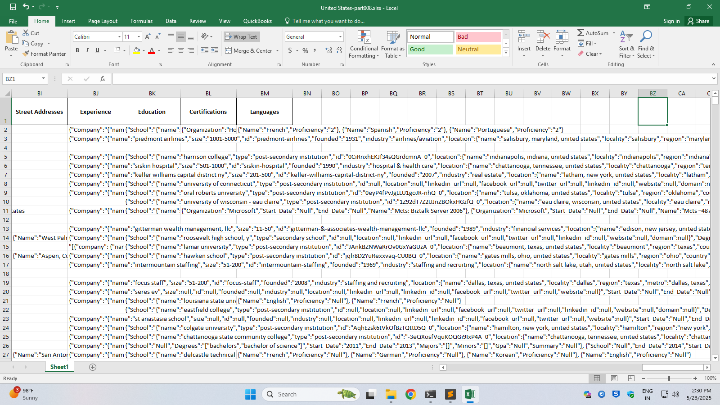Open the Find & Select menu
Image resolution: width=720 pixels, height=405 pixels.
646,44
